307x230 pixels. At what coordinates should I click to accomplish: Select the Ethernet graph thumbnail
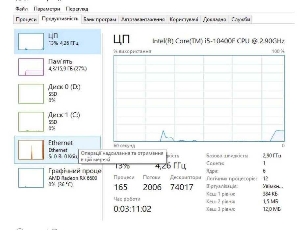[31, 149]
